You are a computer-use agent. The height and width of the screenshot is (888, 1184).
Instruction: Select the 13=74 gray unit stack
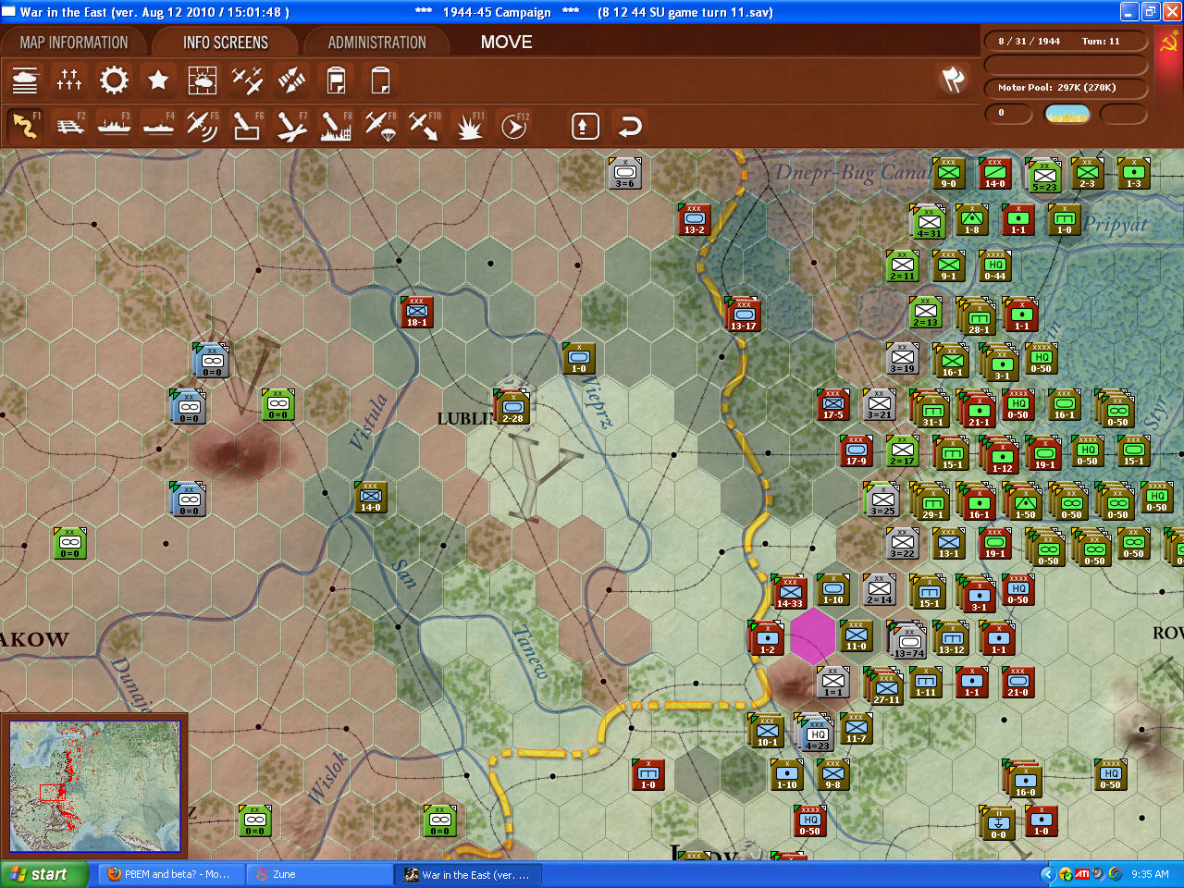908,641
